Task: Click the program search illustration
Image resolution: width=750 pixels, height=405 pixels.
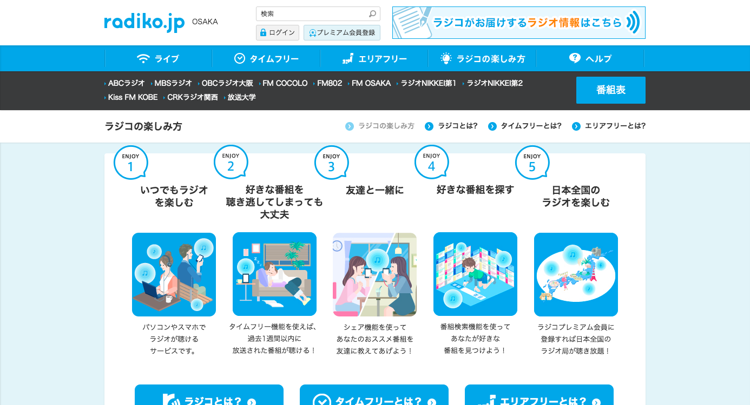Action: coord(475,274)
